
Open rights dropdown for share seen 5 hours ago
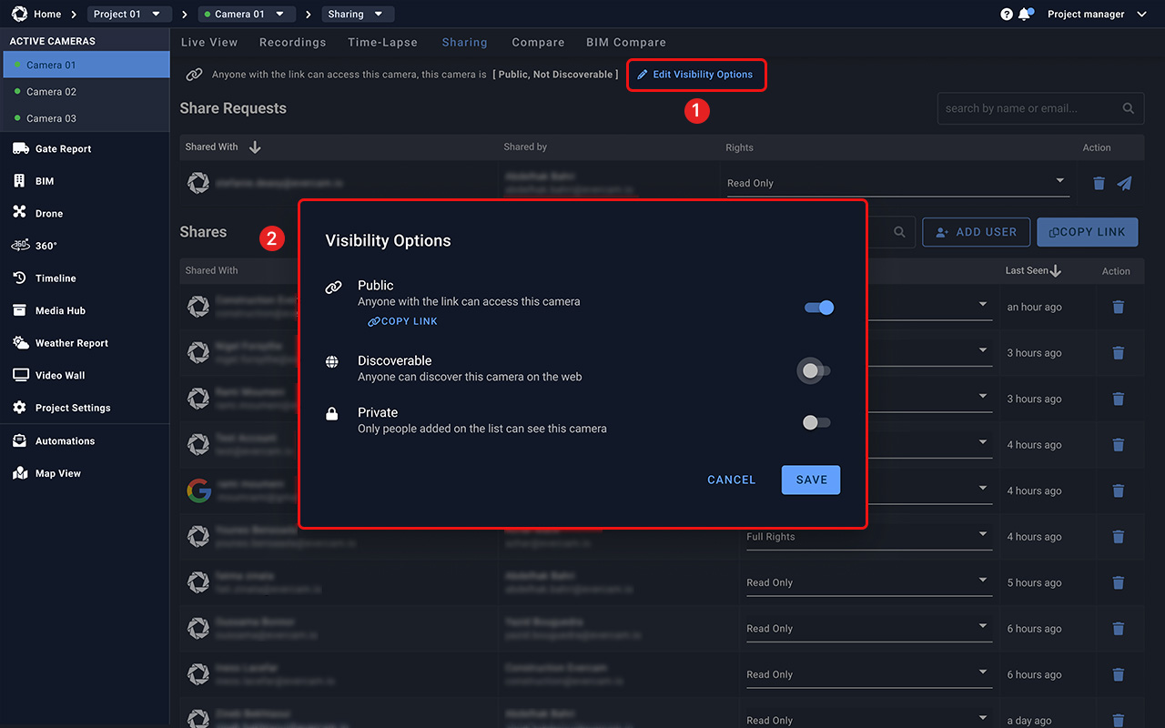(867, 582)
